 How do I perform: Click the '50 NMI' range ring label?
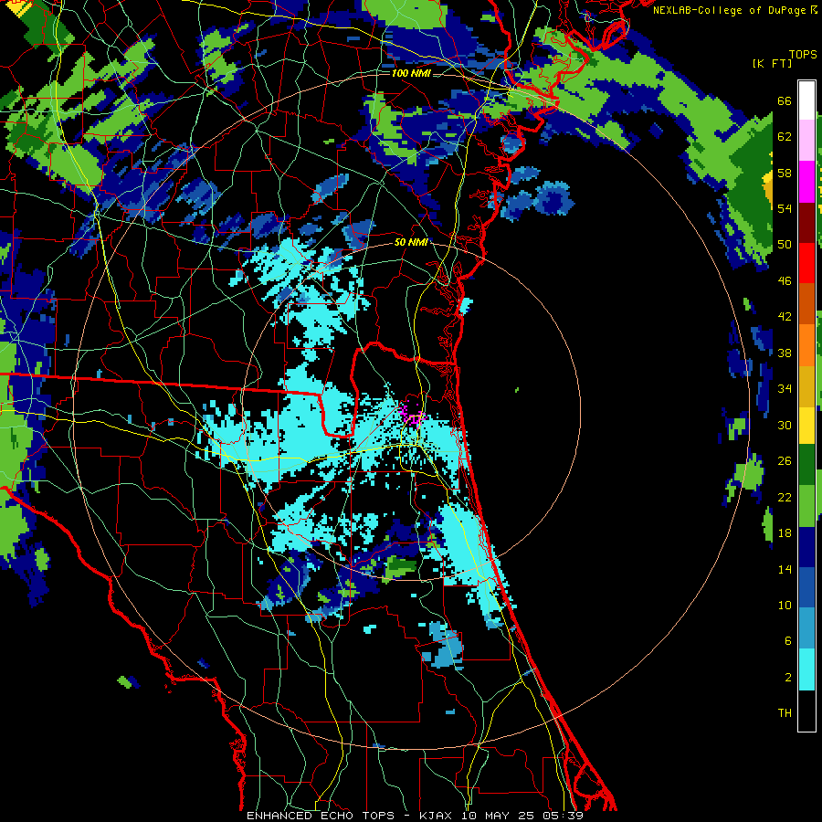pyautogui.click(x=411, y=242)
